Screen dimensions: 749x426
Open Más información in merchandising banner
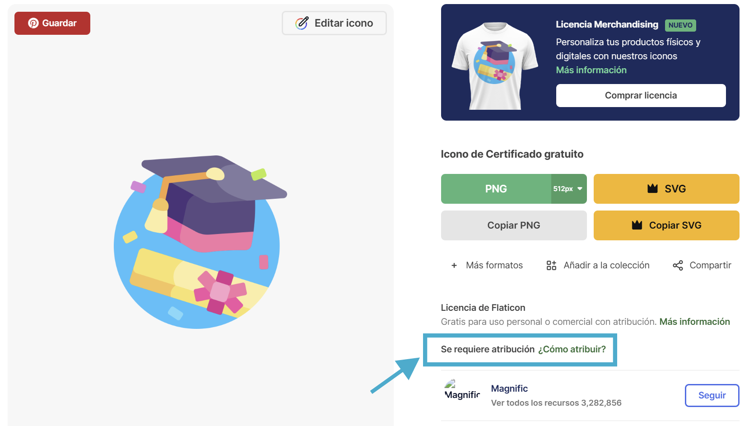click(x=591, y=70)
